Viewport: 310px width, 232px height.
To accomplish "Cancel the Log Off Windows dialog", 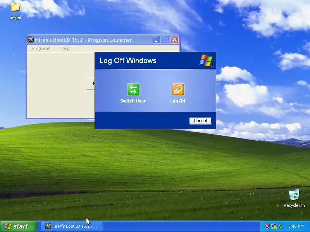I will tap(200, 121).
